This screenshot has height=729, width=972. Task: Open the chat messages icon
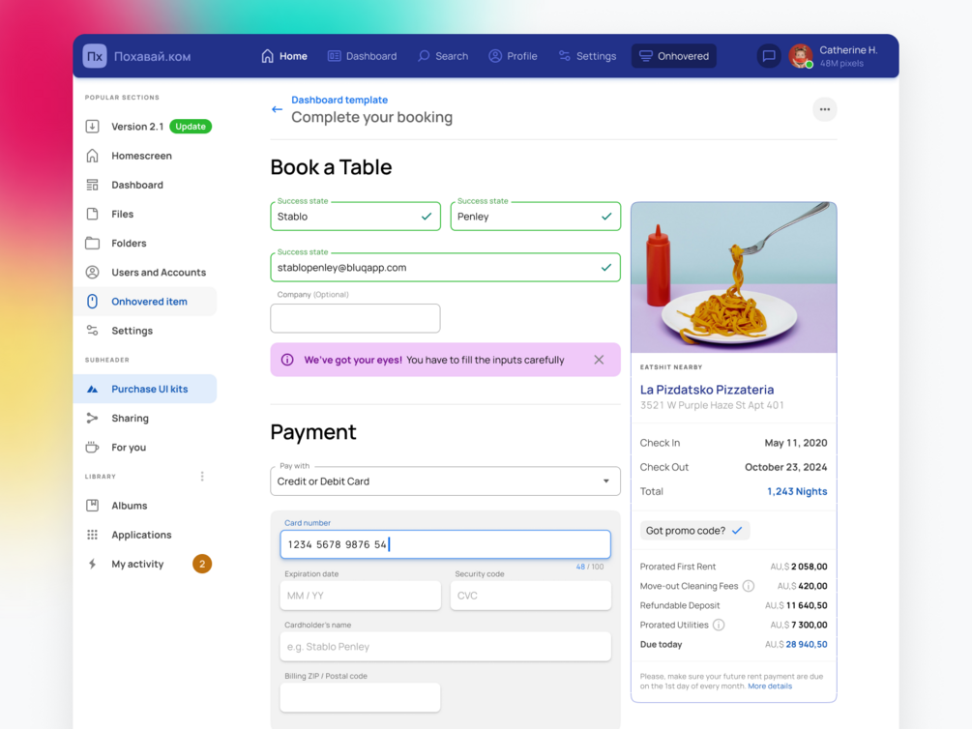pos(769,56)
